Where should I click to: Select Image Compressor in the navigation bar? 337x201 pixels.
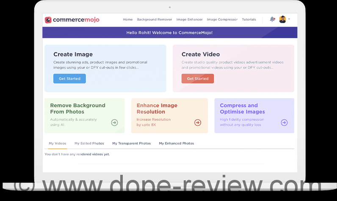coord(222,19)
